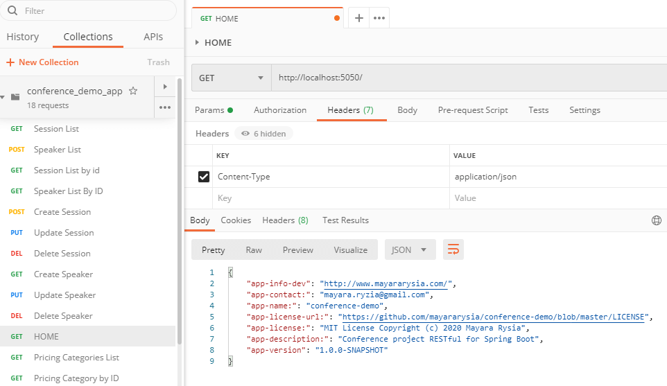667x386 pixels.
Task: Open the collection's three-dot options menu
Action: tap(165, 107)
